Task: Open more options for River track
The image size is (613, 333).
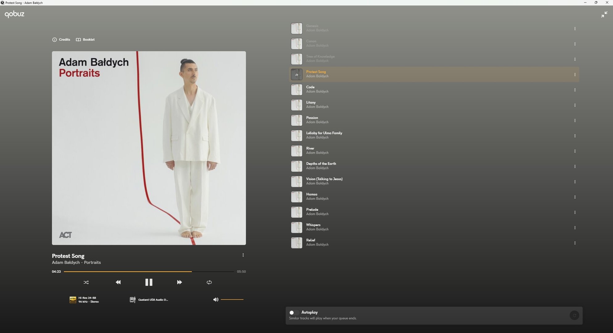Action: (575, 151)
